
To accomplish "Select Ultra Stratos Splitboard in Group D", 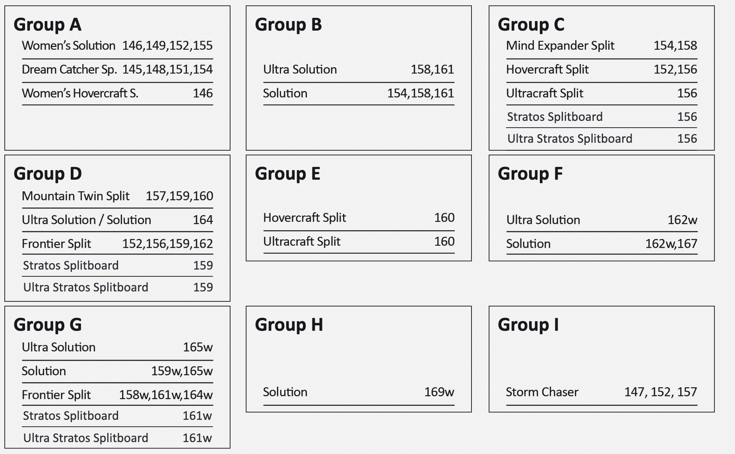I will tap(85, 287).
